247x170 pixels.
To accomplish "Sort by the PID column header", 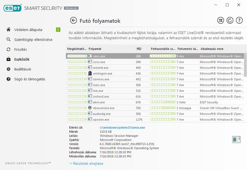I will 139,49.
